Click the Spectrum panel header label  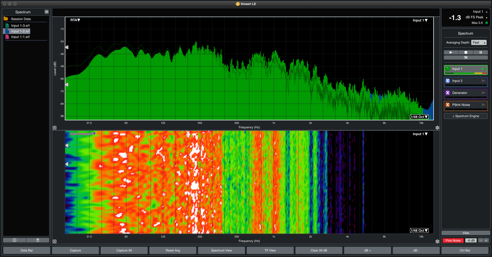tap(23, 12)
